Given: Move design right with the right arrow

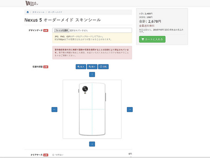Looking at the screenshot, I should pos(130,110).
